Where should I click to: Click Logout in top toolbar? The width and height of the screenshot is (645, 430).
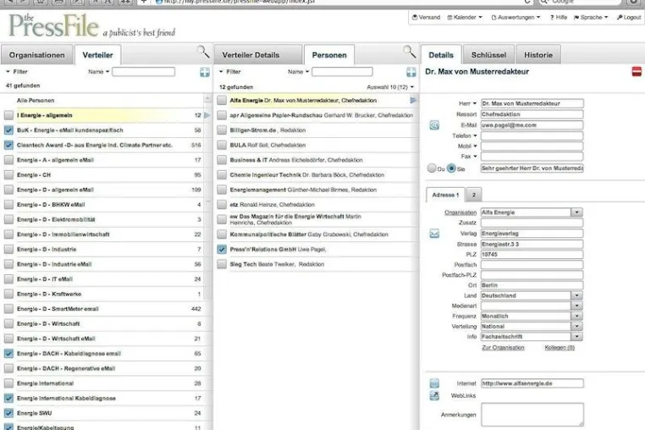point(629,17)
